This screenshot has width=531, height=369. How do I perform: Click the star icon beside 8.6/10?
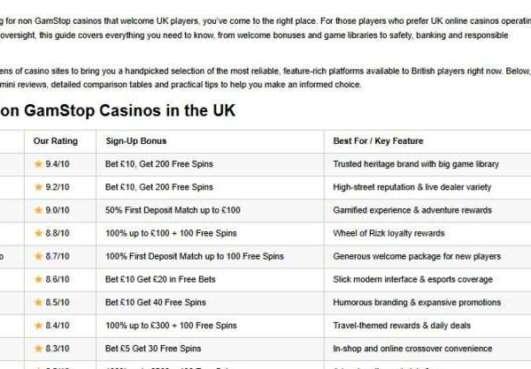click(38, 279)
